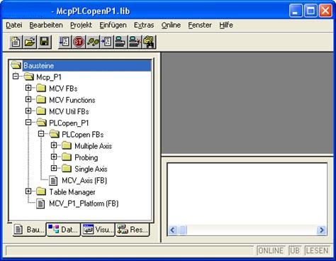Select the PLCopen_P1 label
The height and width of the screenshot is (261, 336).
[x=69, y=123]
